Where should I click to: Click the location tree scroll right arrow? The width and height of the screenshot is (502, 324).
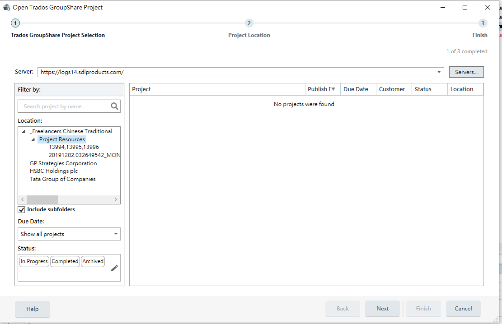pos(116,199)
